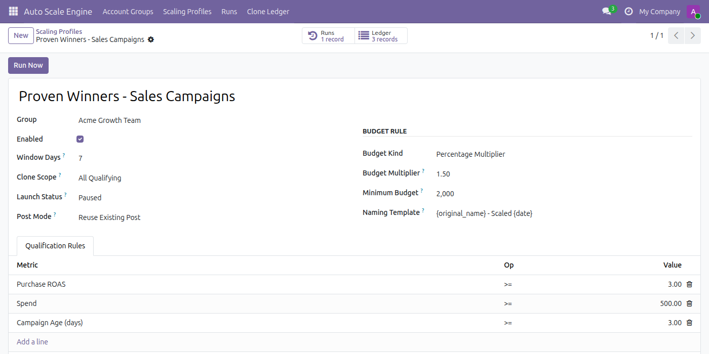
Task: Show help tooltip for Window Days
Action: coord(64,155)
